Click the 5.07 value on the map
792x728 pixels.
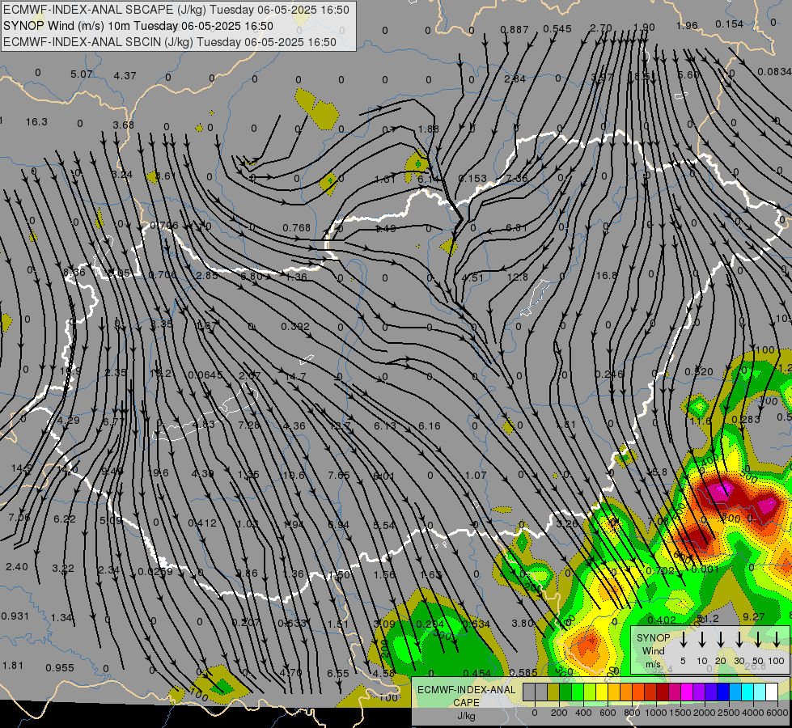82,74
